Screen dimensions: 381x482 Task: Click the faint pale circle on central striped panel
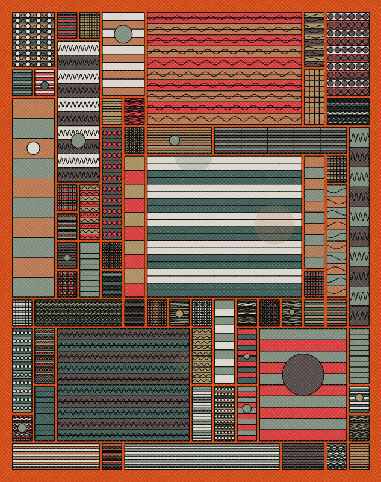coord(274,224)
